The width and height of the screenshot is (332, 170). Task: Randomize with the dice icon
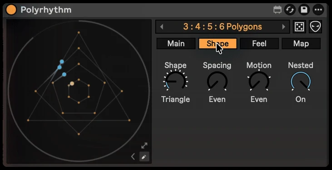point(299,27)
